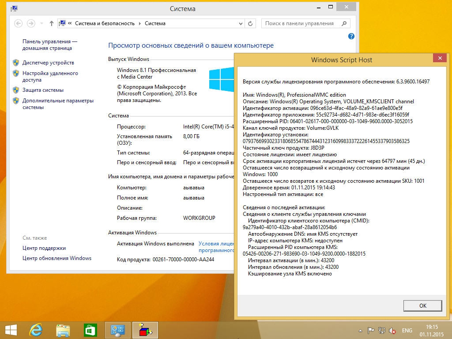Image resolution: width=452 pixels, height=339 pixels.
Task: Open the clock showing 19:15
Action: click(x=432, y=331)
